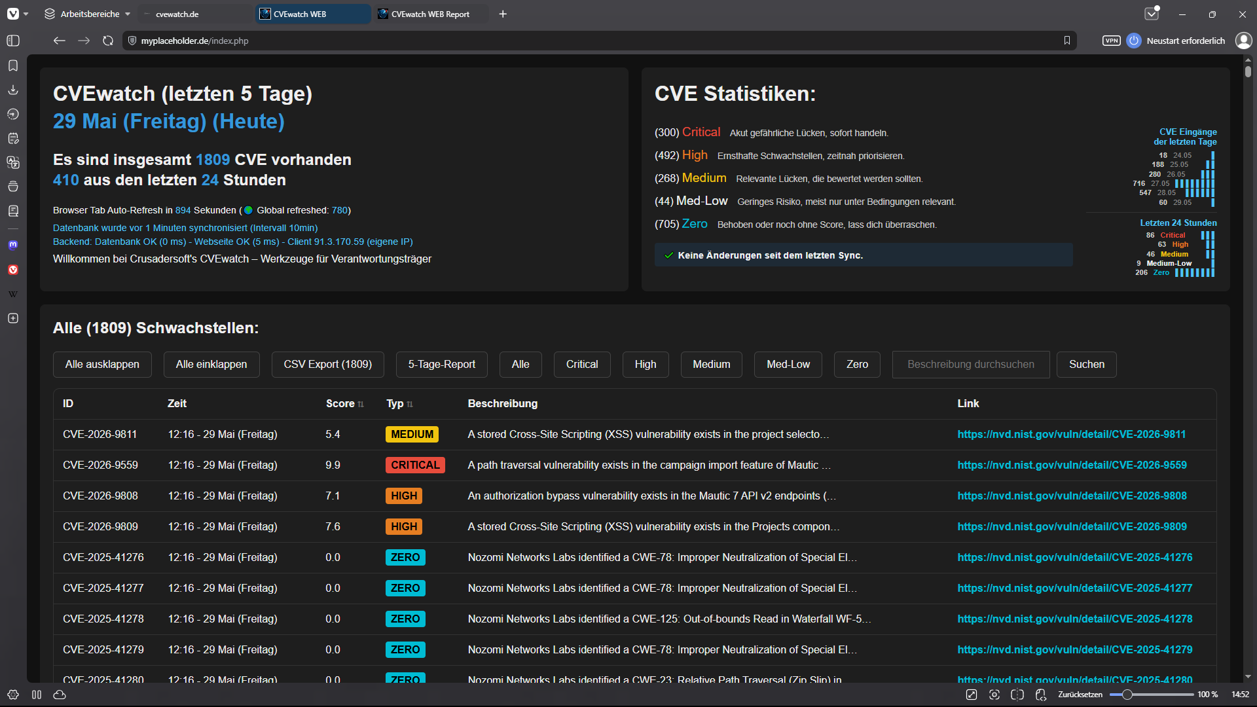
Task: Filter by Critical vulnerabilities
Action: (x=582, y=365)
